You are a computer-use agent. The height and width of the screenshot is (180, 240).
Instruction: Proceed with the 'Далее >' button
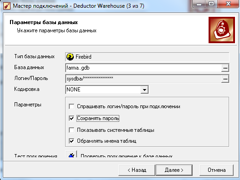point(174,170)
